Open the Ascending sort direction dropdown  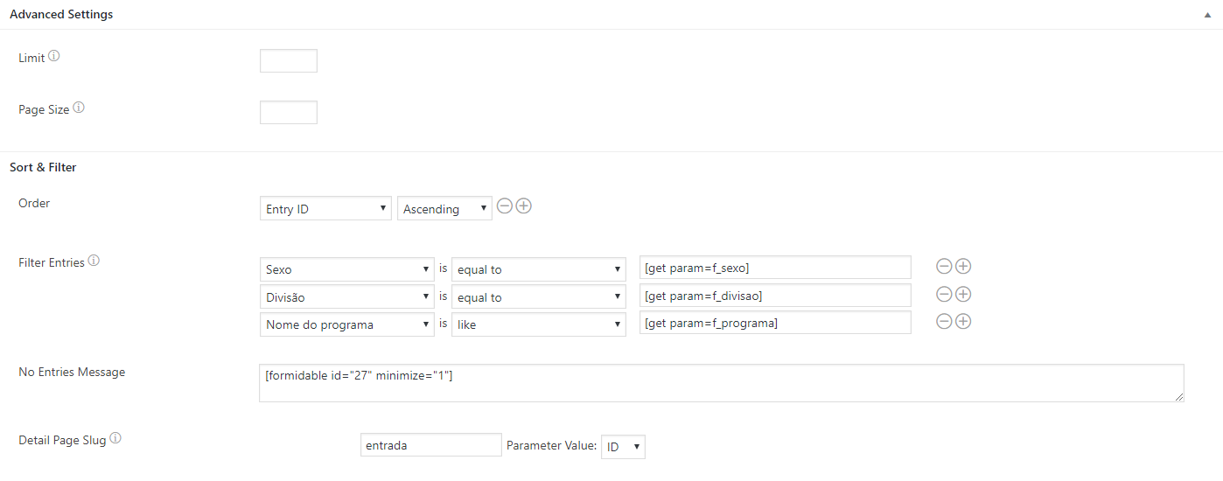pyautogui.click(x=444, y=209)
